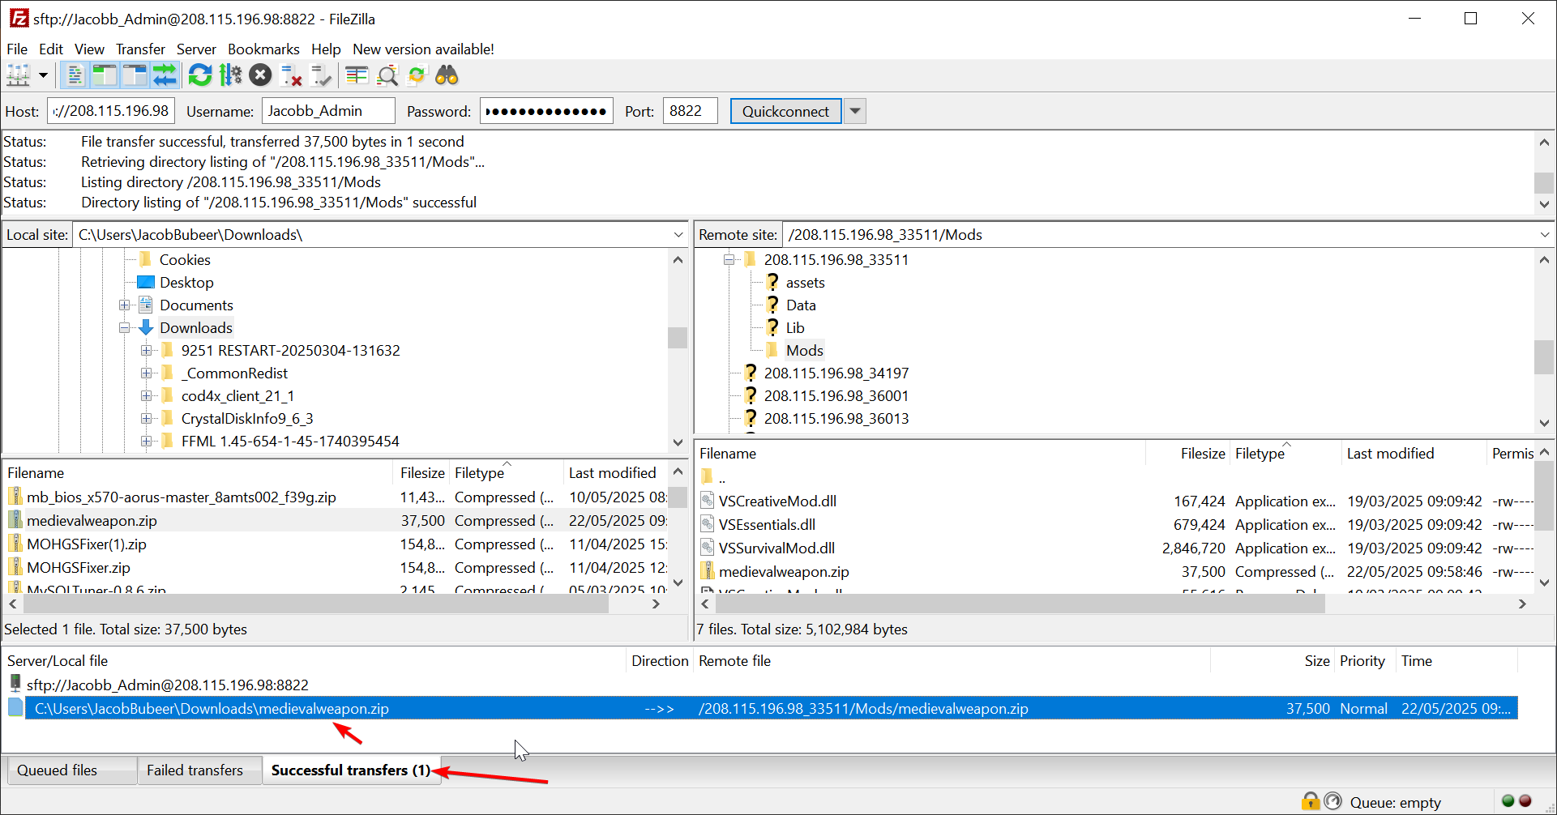Sort local files by Filesize column
The image size is (1557, 815).
(422, 473)
